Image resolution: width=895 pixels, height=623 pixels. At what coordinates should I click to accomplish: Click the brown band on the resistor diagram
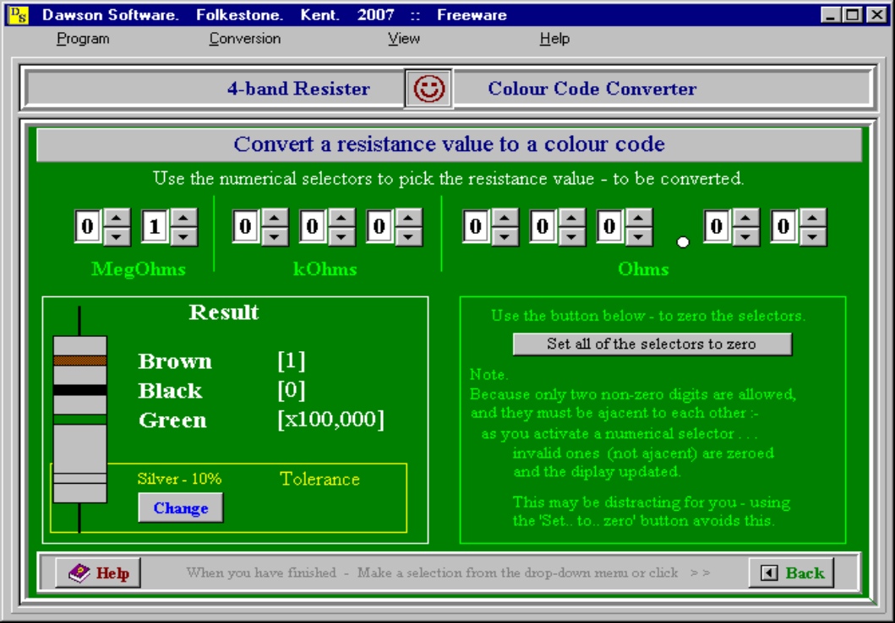point(79,360)
